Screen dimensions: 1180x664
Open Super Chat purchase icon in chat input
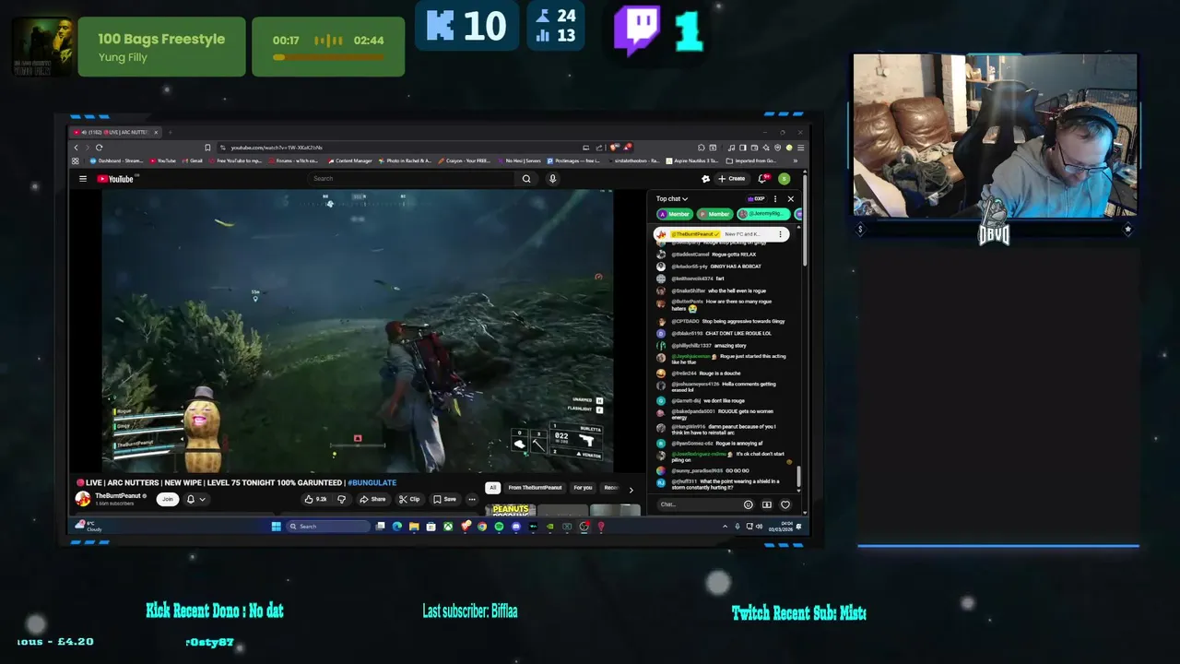click(x=766, y=504)
